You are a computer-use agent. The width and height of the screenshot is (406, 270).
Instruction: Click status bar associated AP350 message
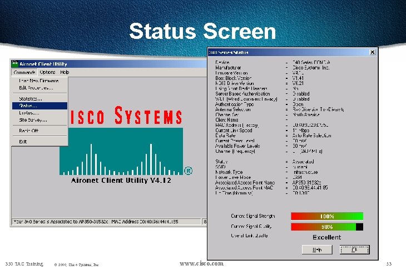[106, 222]
